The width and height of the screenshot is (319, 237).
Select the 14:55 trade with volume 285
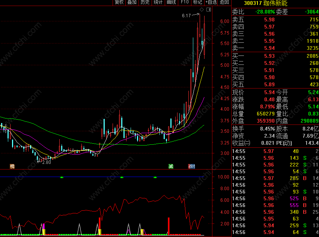pos(275,178)
